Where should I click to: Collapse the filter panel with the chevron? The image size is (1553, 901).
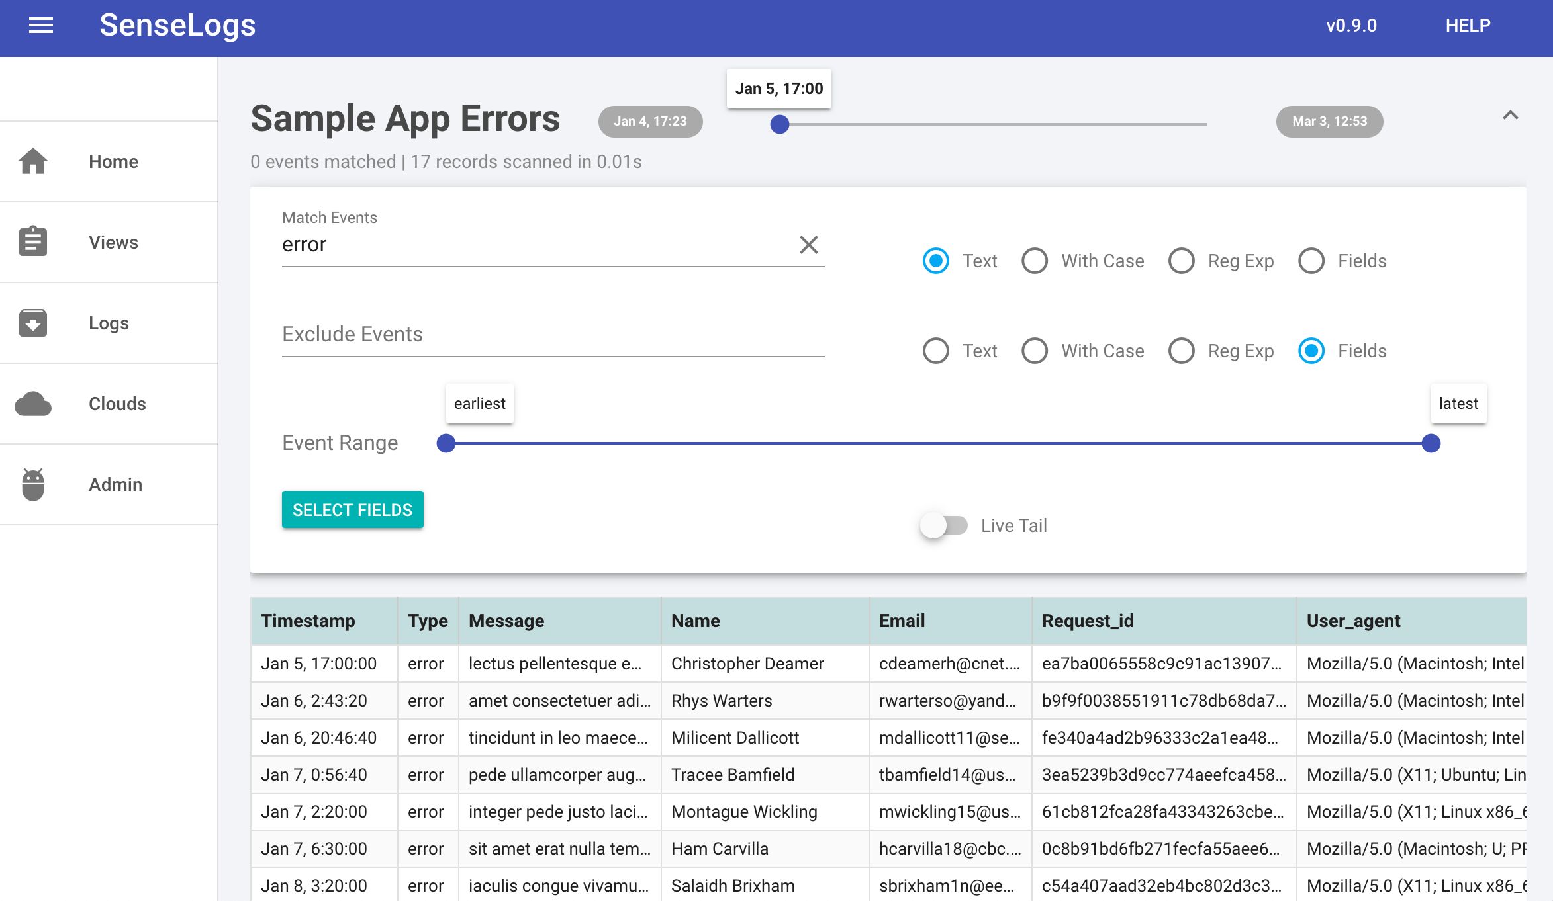coord(1511,115)
